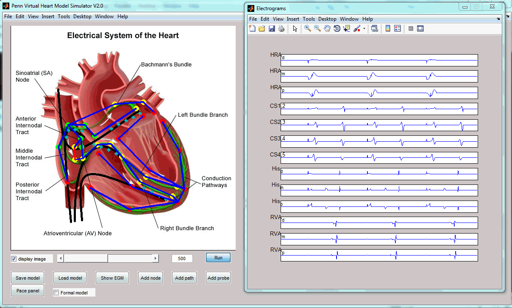Open the Tools menu in Electrograms window

[x=309, y=19]
